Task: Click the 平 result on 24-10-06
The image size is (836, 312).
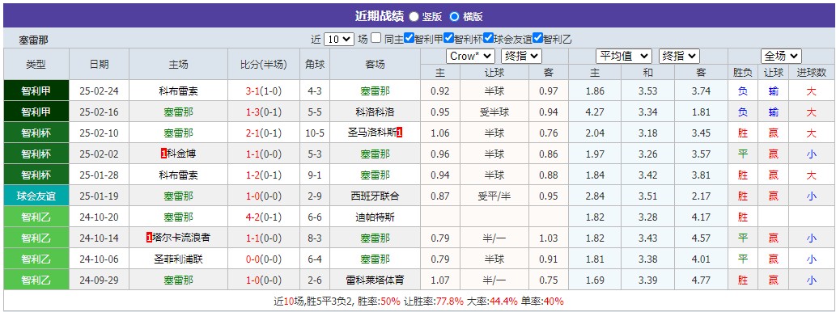Action: click(x=742, y=259)
